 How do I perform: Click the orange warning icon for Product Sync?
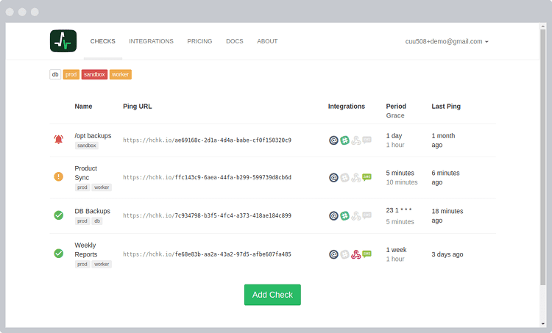(x=58, y=177)
